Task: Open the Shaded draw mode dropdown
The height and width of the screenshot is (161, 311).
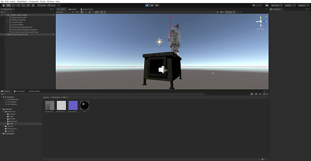Action: pos(65,12)
